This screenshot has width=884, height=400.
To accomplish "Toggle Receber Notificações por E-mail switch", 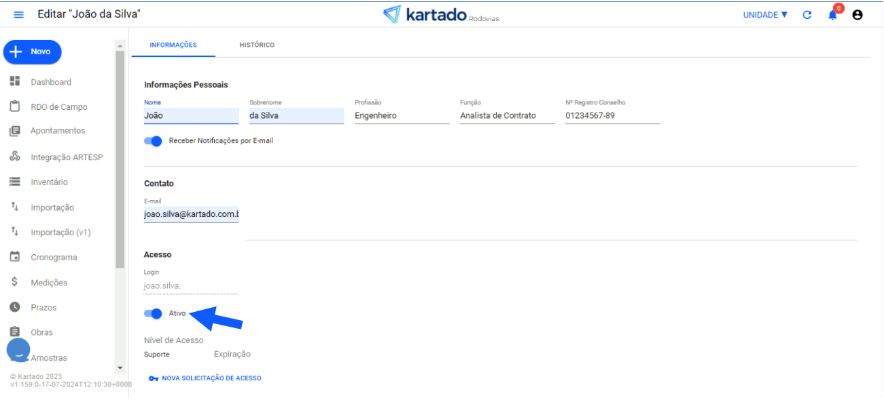I will coord(153,141).
